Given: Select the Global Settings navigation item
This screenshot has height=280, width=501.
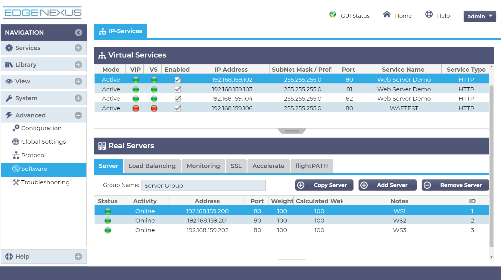Looking at the screenshot, I should [x=44, y=142].
